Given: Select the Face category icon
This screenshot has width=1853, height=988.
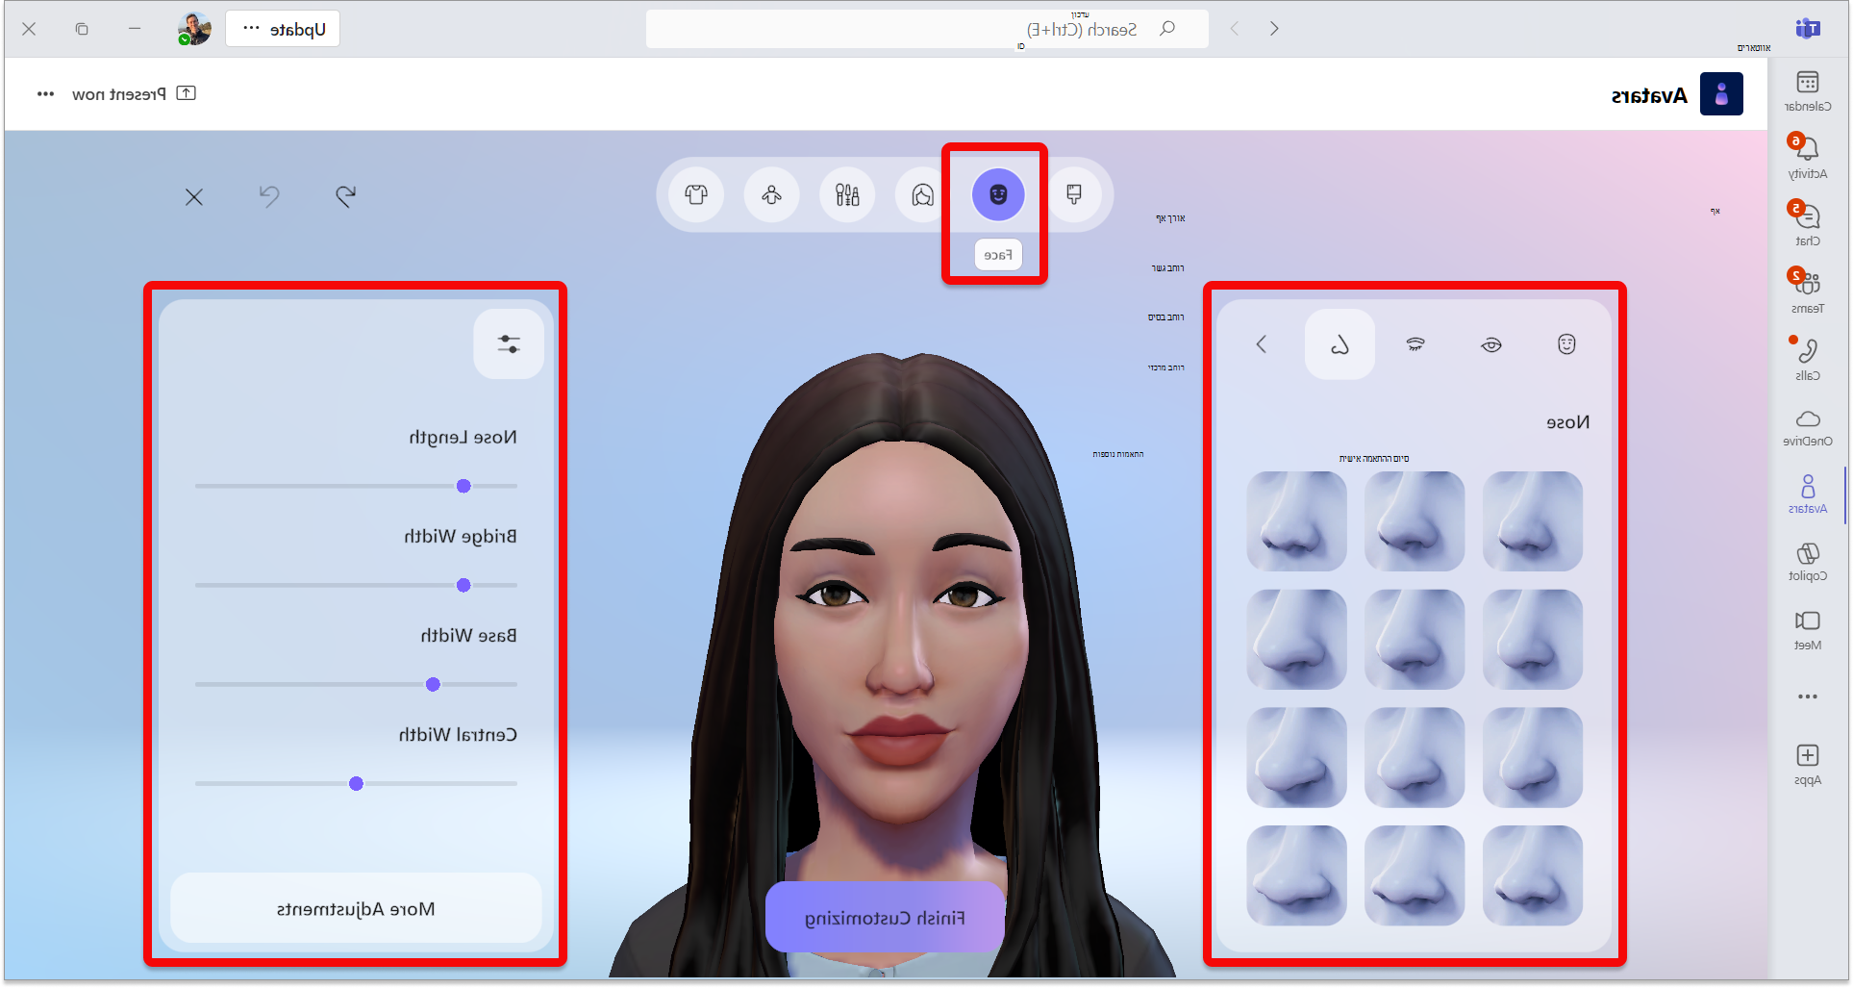Looking at the screenshot, I should (998, 195).
